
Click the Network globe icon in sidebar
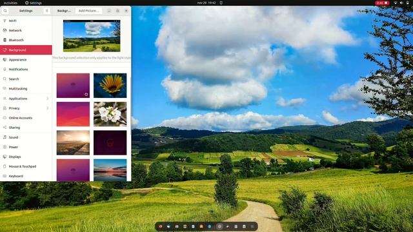point(5,30)
